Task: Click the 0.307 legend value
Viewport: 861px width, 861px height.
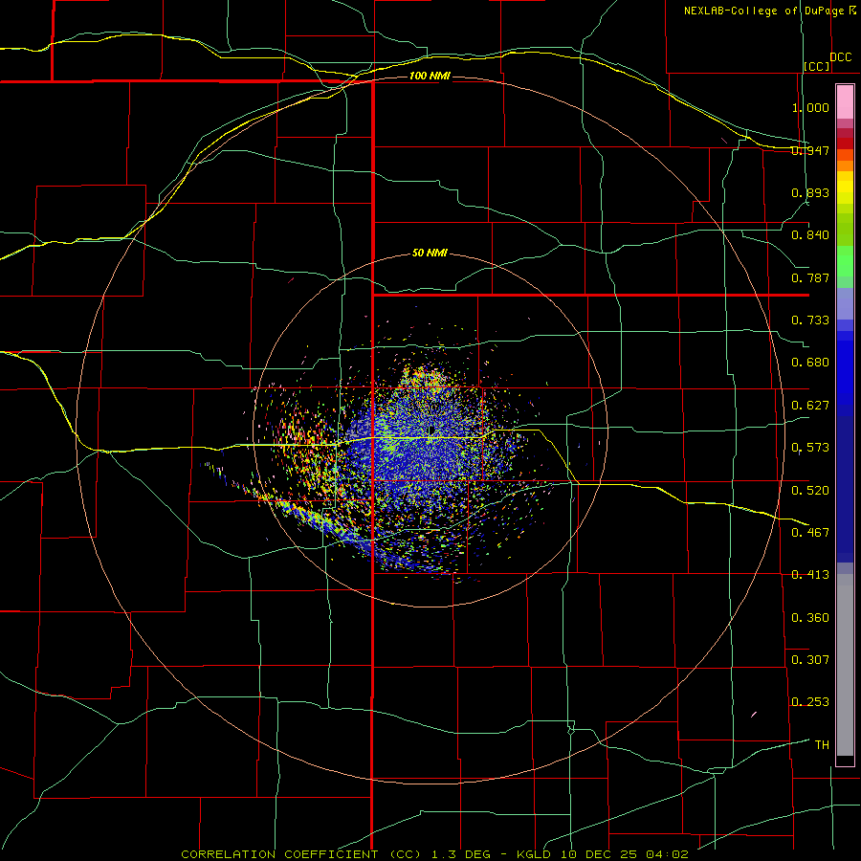Action: (810, 660)
